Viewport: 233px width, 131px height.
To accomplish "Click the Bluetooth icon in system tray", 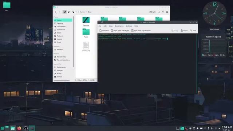I will (205, 128).
